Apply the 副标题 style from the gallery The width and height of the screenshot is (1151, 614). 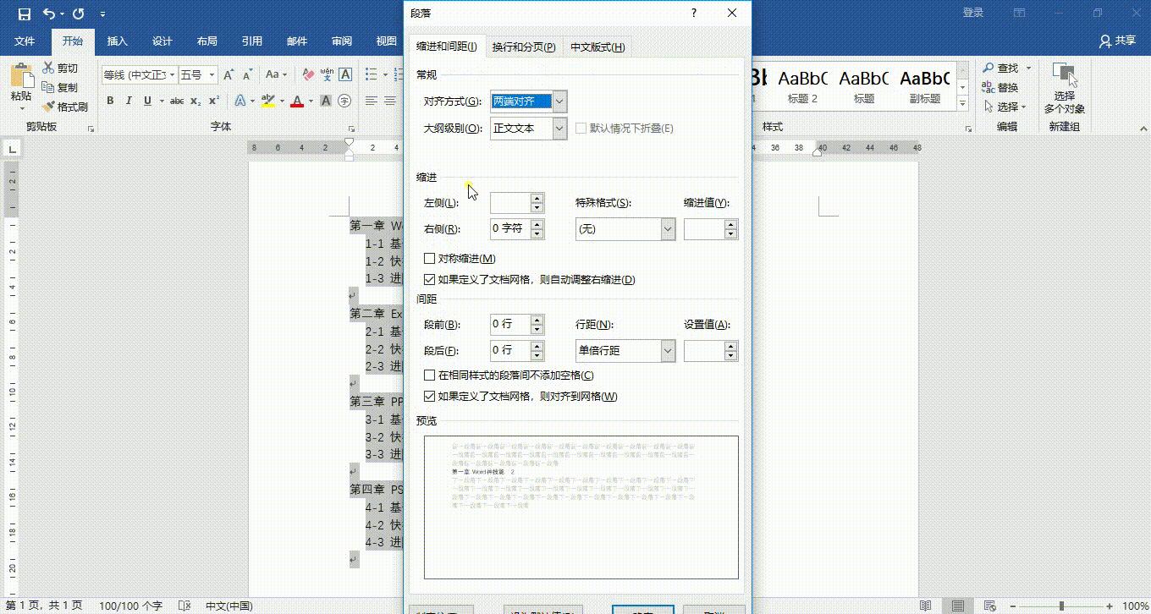click(926, 85)
